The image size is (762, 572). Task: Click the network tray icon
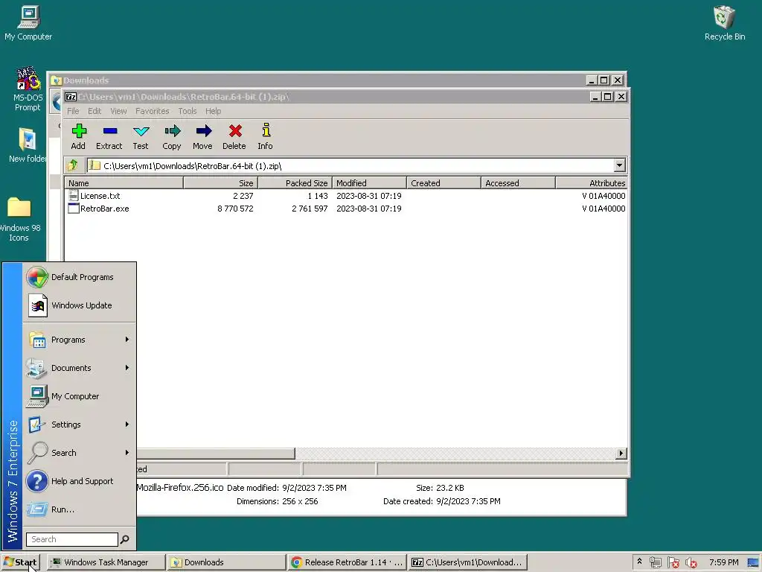pos(656,562)
